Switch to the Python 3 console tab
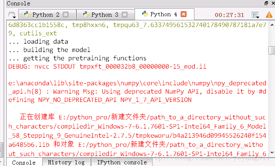This screenshot has width=275, height=166. 106,15
